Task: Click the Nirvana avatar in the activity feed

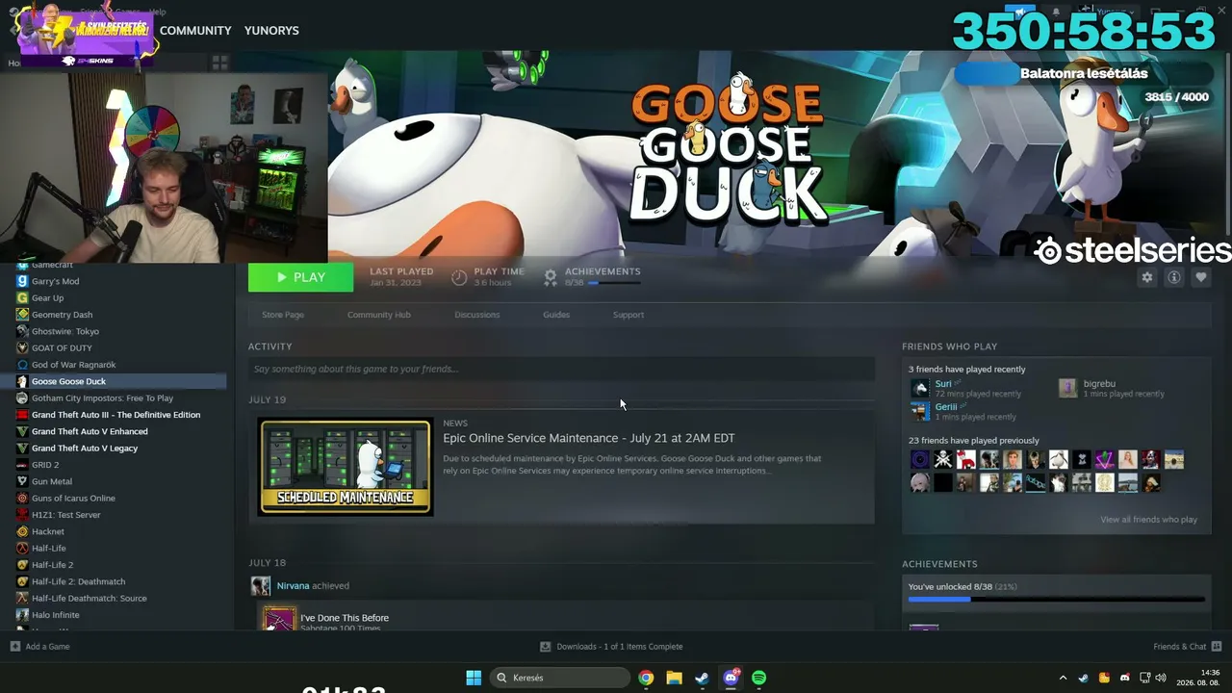Action: 260,586
